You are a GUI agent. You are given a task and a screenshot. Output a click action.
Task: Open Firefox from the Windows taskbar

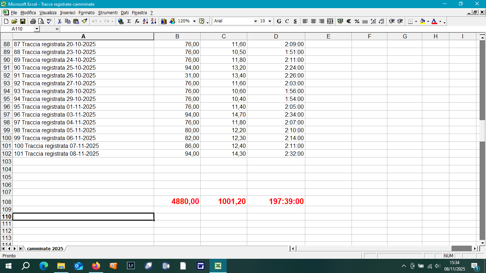96,266
